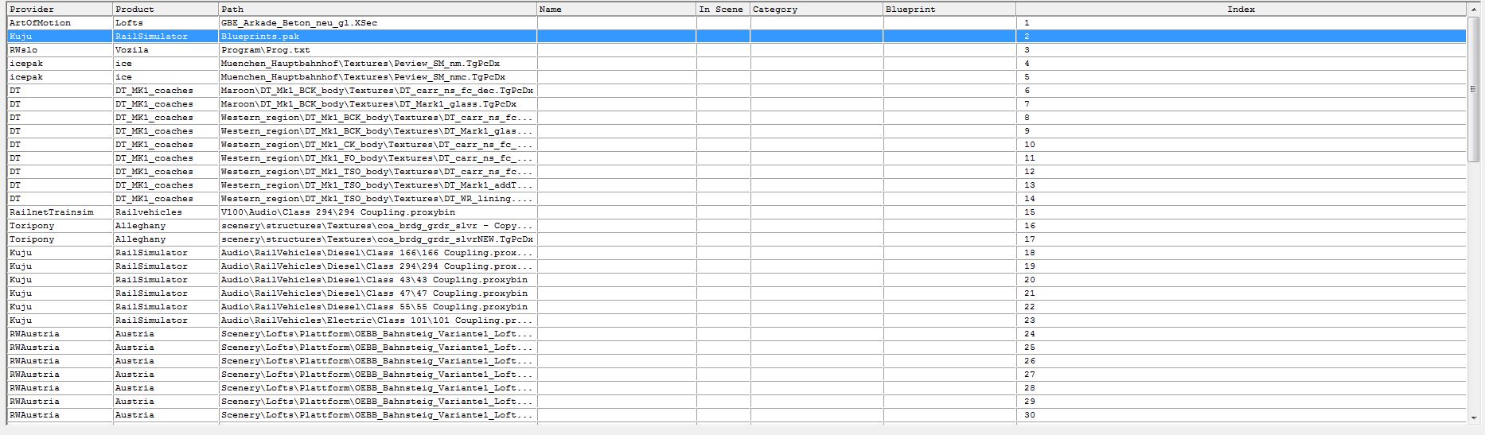Select the DT_WR_lining texture path
The width and height of the screenshot is (1485, 435).
point(377,199)
